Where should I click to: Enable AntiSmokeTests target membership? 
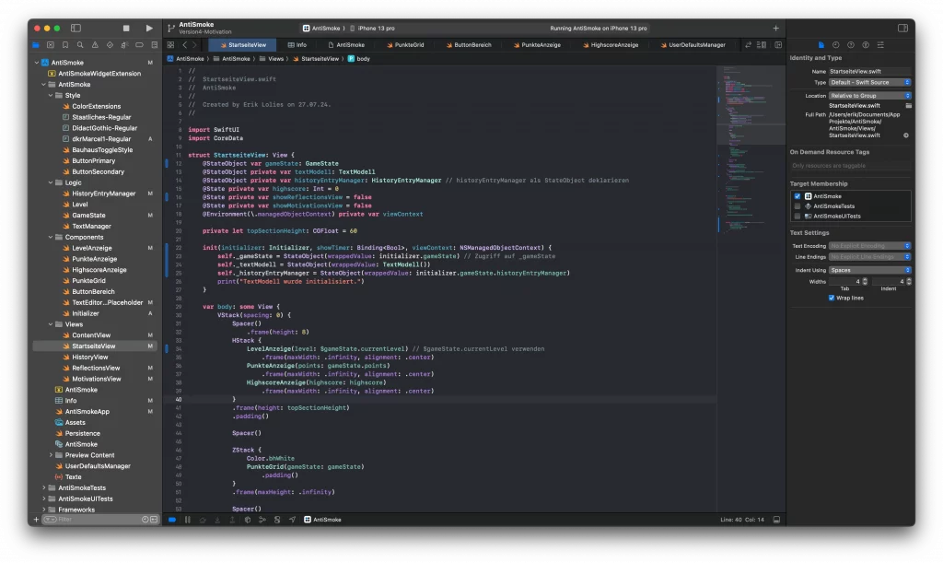(797, 206)
